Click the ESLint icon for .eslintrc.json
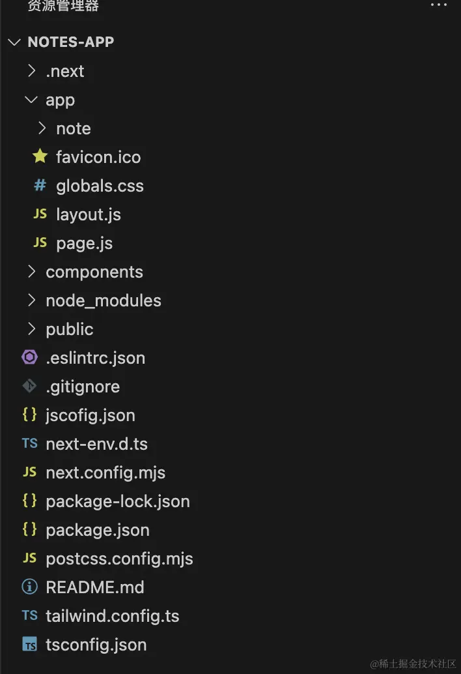The image size is (461, 674). (29, 357)
